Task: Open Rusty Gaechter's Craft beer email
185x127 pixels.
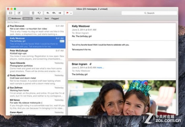Action: (x=36, y=79)
